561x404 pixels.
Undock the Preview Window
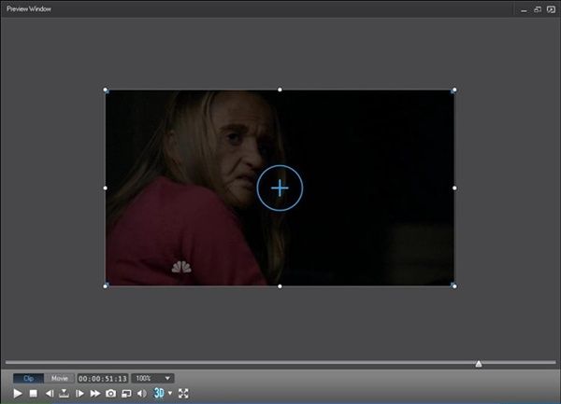(x=537, y=9)
